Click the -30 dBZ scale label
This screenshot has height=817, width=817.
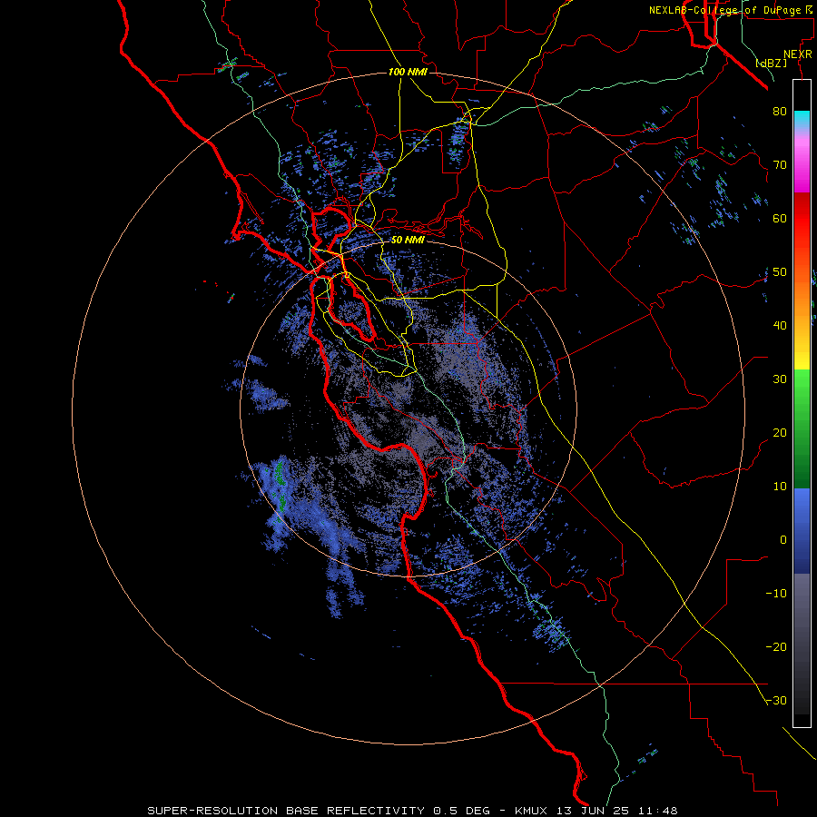click(x=776, y=701)
